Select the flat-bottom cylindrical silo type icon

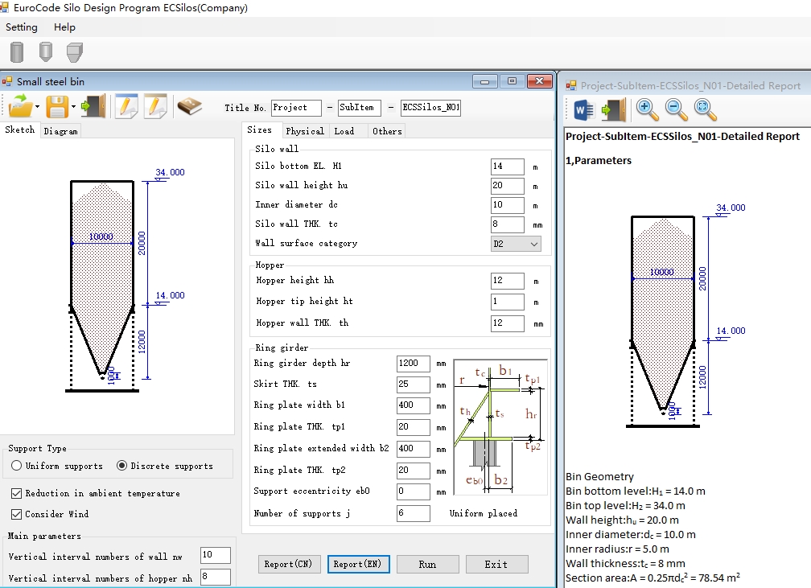17,51
